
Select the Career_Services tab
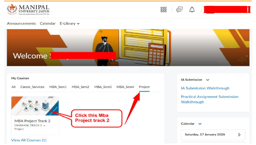click(32, 87)
